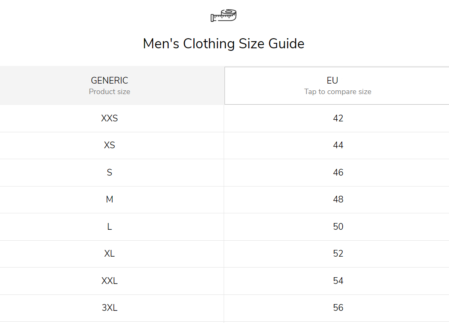Click the XXS size cell
Image resolution: width=449 pixels, height=323 pixels.
[110, 118]
